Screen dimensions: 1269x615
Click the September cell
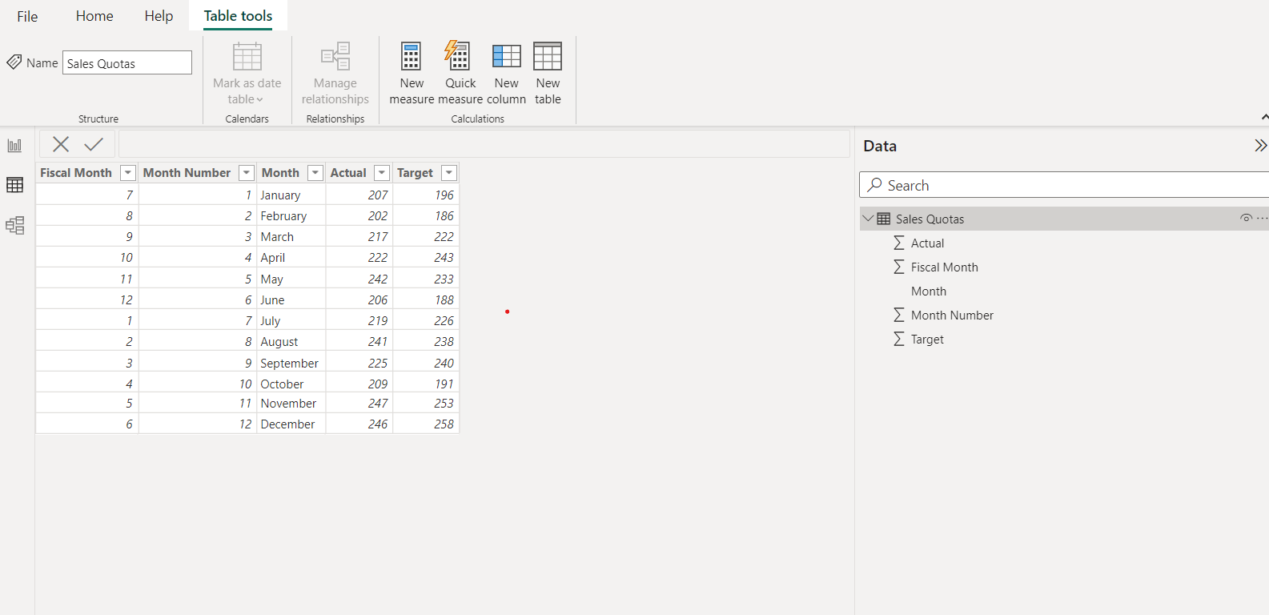291,363
